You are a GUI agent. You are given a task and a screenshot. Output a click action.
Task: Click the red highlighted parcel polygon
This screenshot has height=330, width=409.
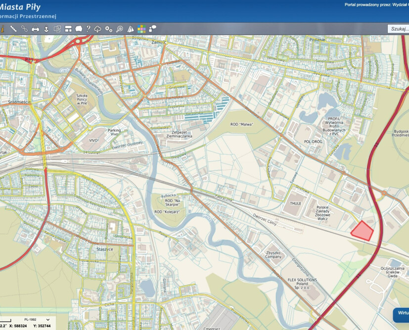363,231
